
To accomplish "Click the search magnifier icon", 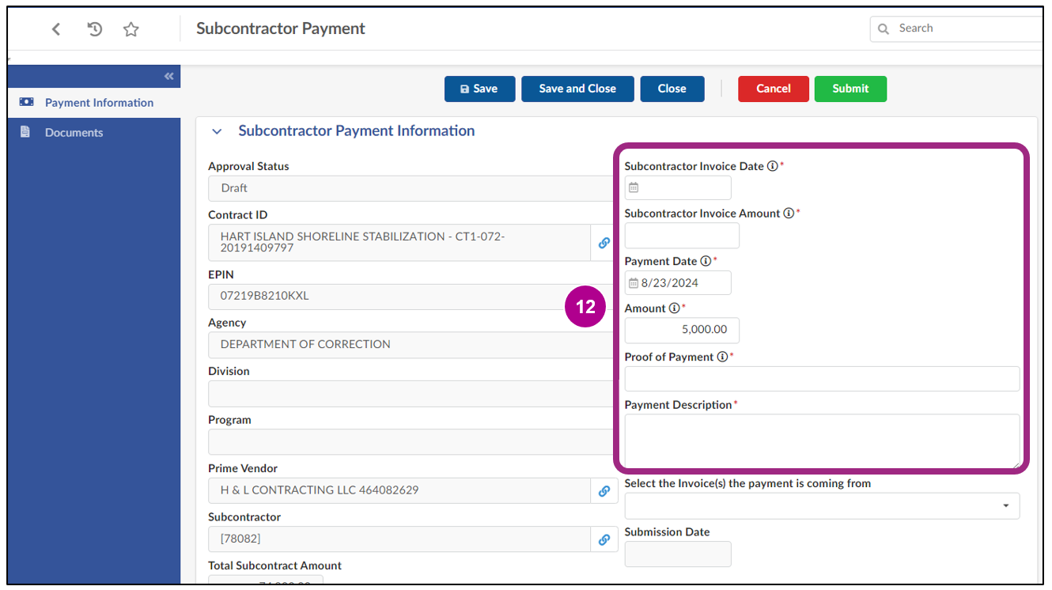I will click(884, 28).
